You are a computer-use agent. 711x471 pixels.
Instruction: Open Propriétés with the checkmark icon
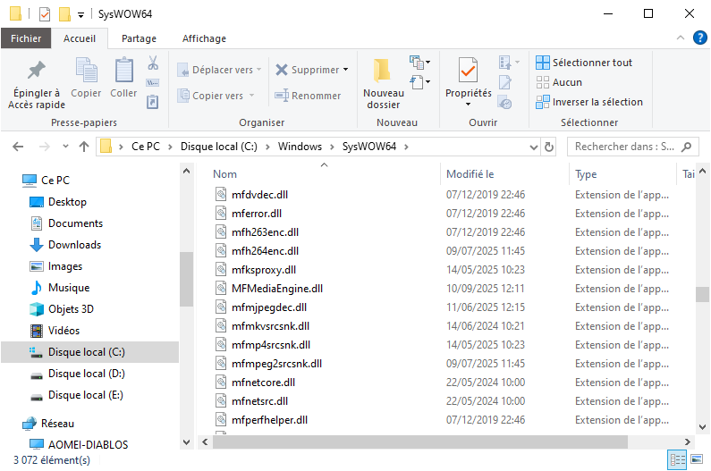(x=468, y=71)
